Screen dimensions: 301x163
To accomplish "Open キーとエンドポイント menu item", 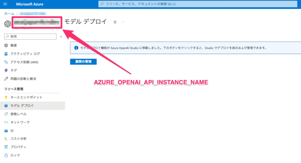I will click(x=26, y=97).
